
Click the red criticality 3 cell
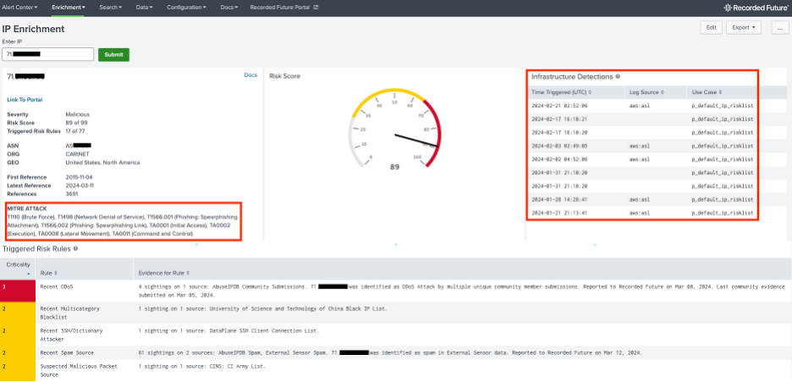(x=18, y=292)
